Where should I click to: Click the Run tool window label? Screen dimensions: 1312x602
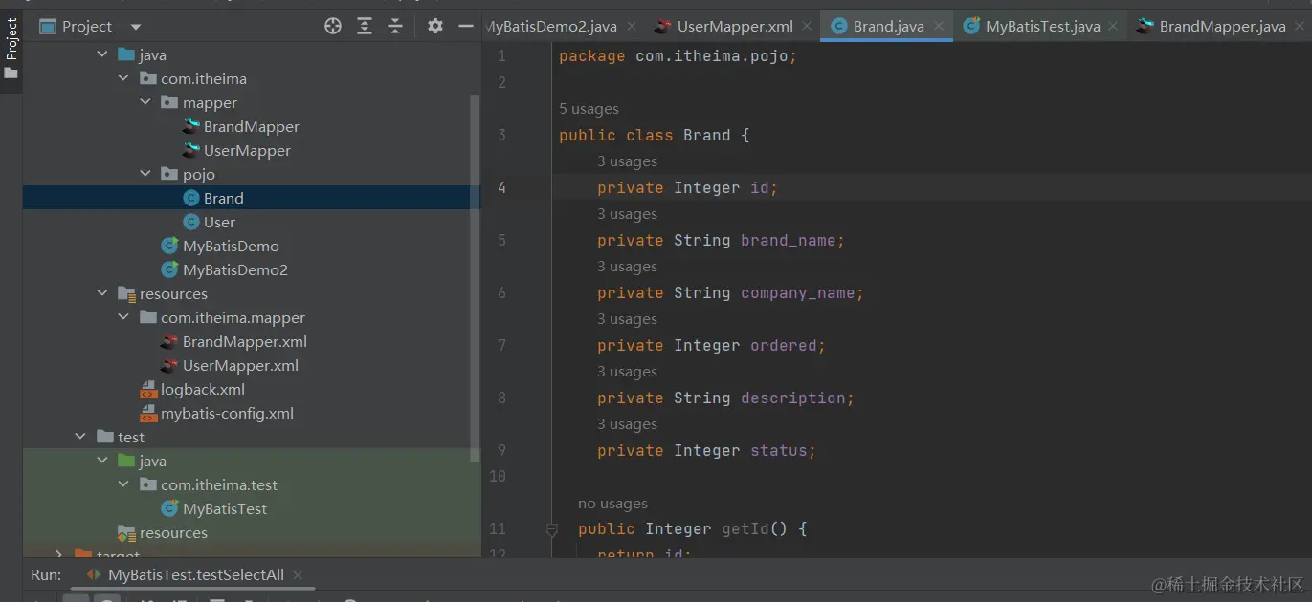coord(46,575)
